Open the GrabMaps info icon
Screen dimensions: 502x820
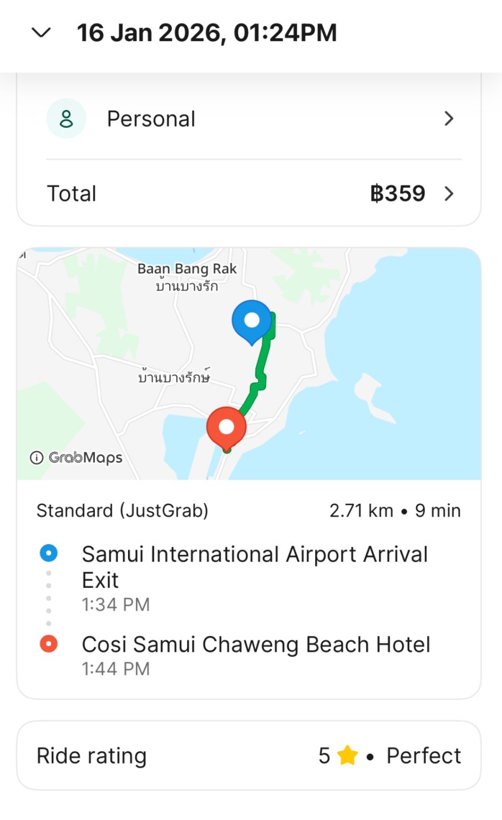click(36, 458)
